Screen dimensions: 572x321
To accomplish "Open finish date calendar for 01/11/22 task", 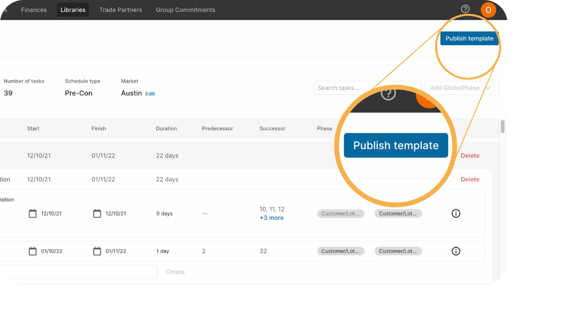I will click(97, 251).
